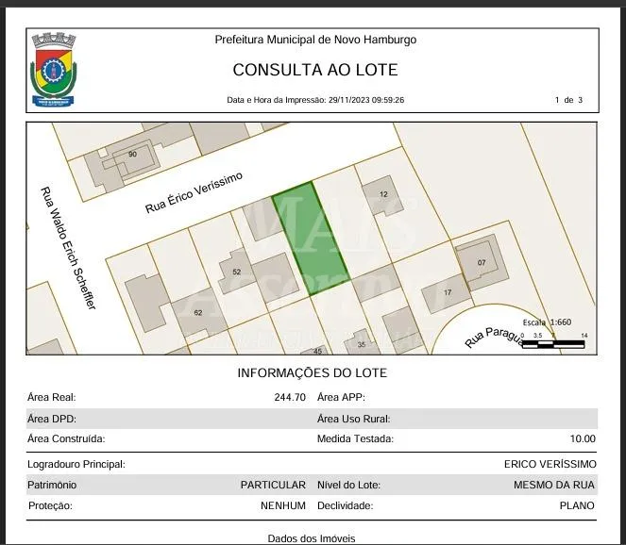Click the 'Dados dos Imóveis' heading

pyautogui.click(x=312, y=539)
